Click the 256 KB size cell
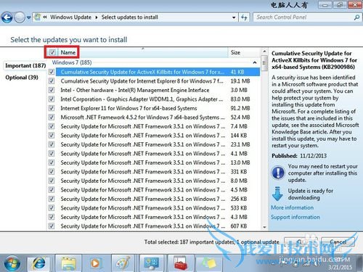This screenshot has height=272, width=363. (x=239, y=199)
